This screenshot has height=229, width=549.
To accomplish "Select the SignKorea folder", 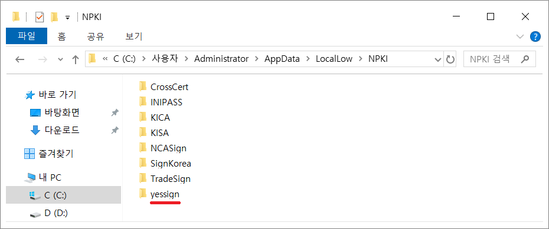I will pos(165,164).
